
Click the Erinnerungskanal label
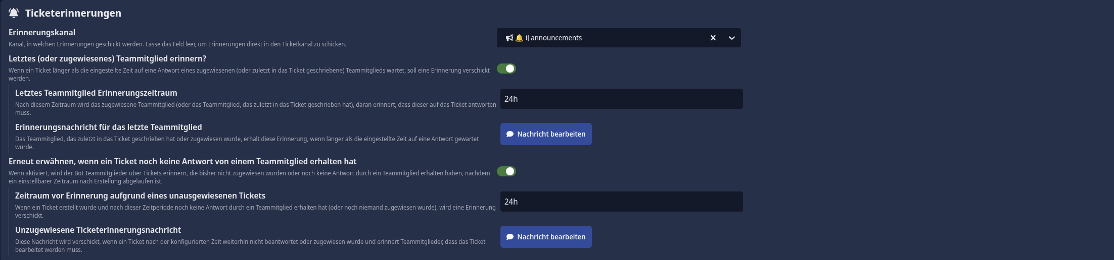[42, 32]
